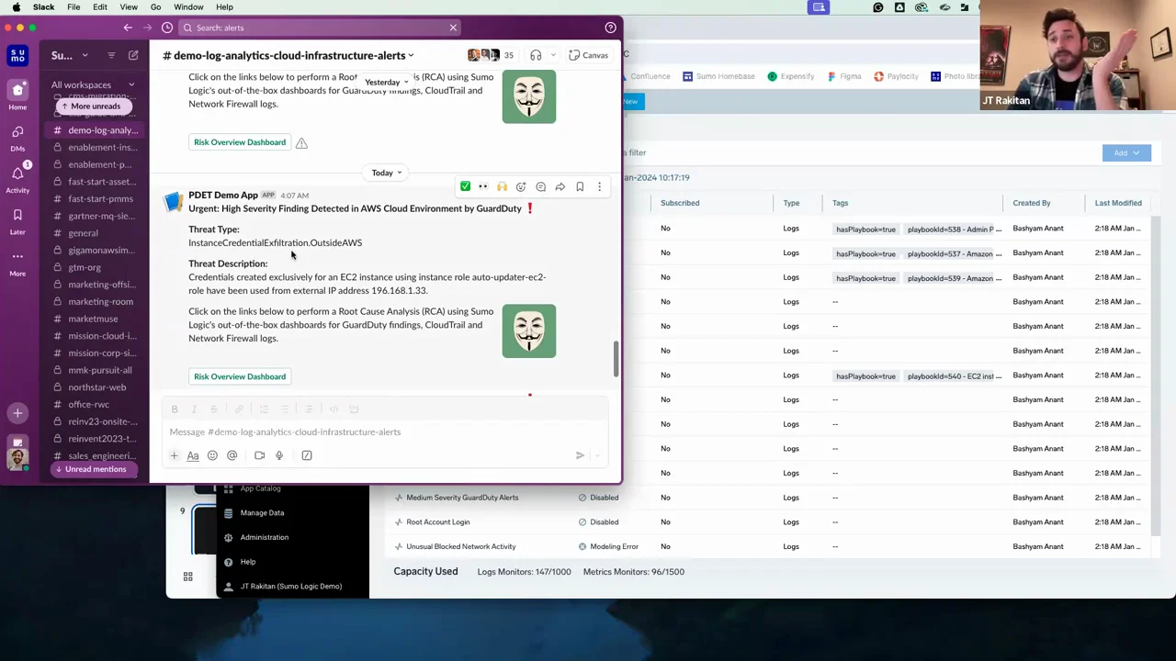Open the Apple menu
The height and width of the screenshot is (661, 1176).
pos(17,7)
